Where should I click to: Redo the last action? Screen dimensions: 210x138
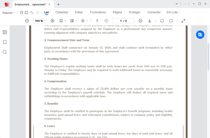point(38,13)
